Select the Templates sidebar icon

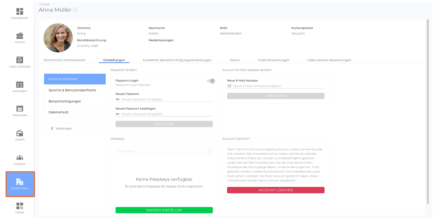[x=20, y=109]
